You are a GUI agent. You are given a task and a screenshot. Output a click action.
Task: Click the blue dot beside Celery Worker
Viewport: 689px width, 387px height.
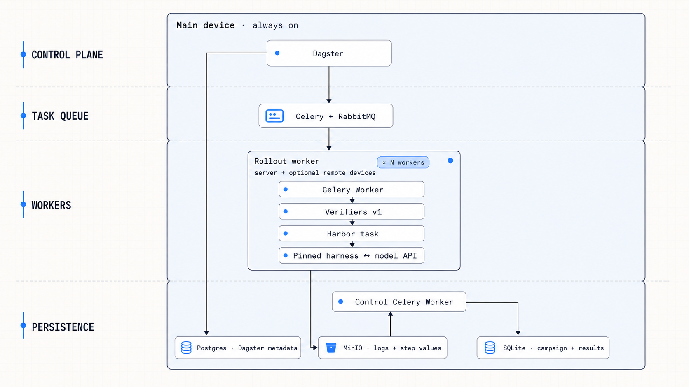pos(286,190)
